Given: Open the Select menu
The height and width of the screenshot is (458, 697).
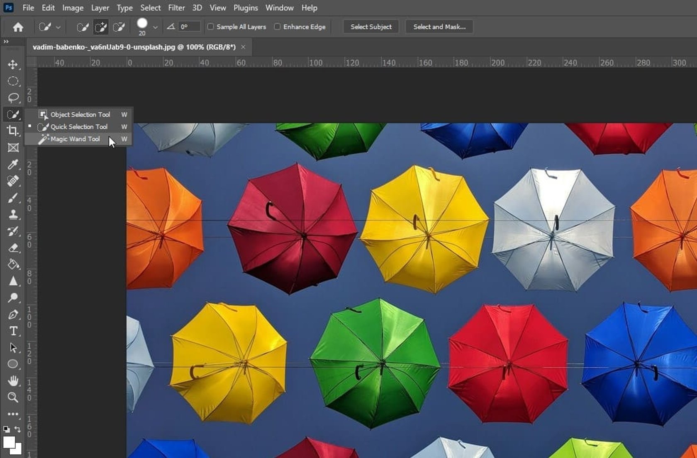Looking at the screenshot, I should click(150, 7).
